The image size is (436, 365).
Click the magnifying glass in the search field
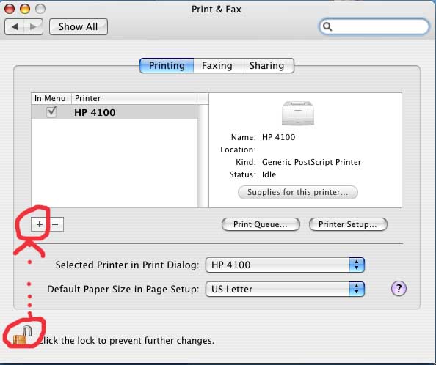(327, 26)
